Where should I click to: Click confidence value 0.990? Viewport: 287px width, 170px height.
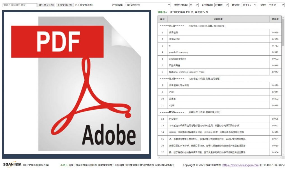click(x=275, y=39)
